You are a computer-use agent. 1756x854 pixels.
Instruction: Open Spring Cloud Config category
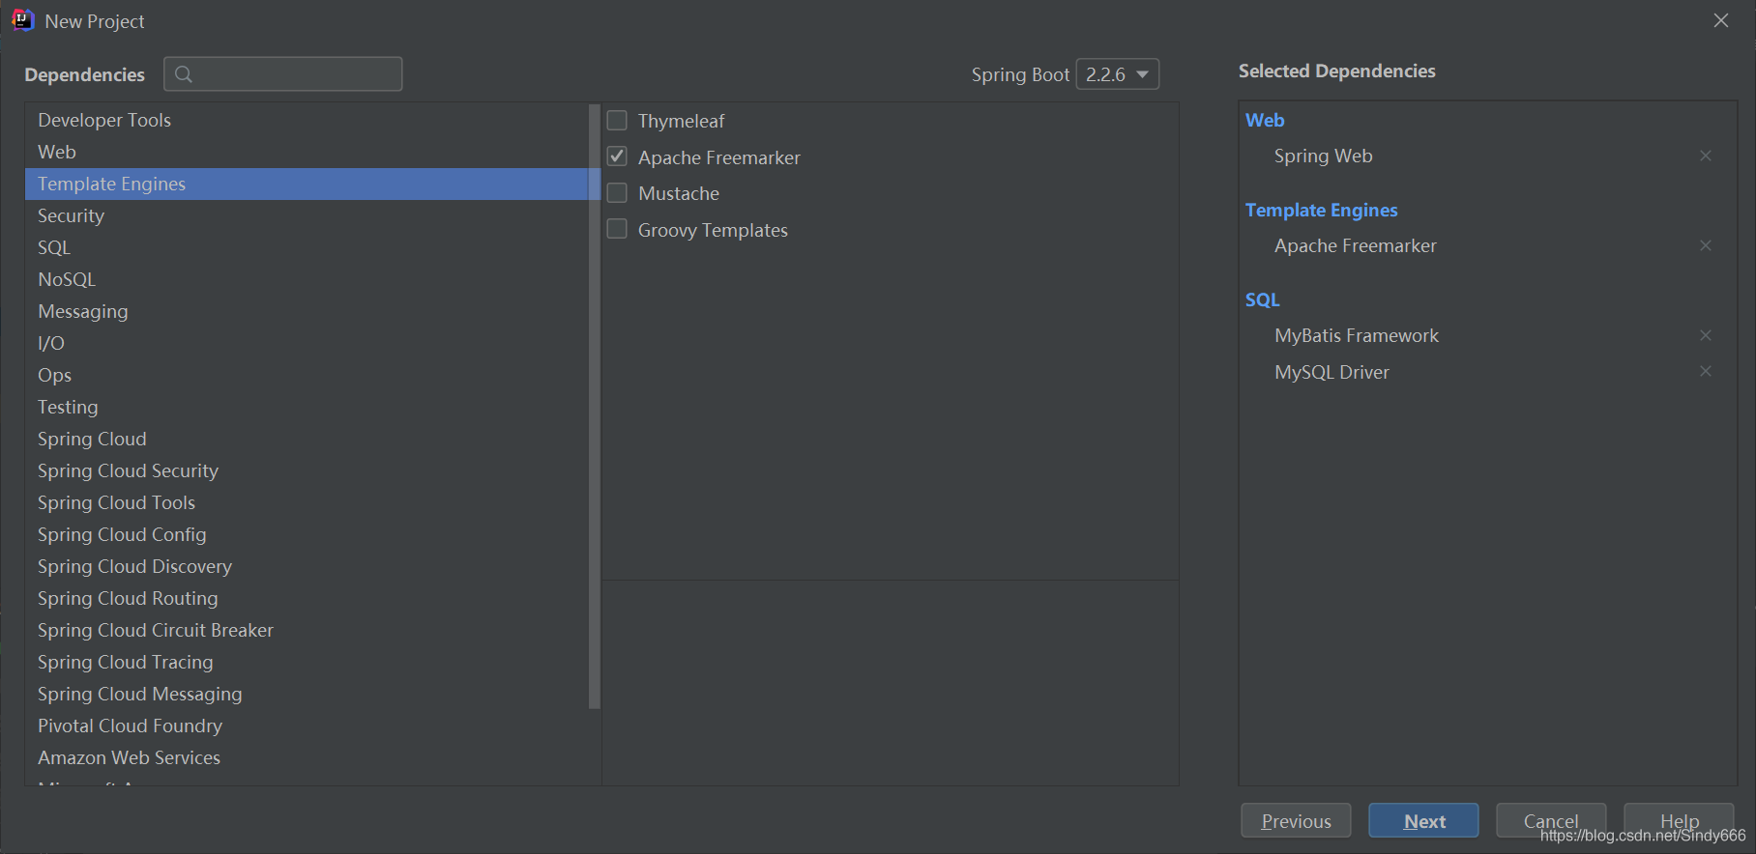[x=307, y=534]
